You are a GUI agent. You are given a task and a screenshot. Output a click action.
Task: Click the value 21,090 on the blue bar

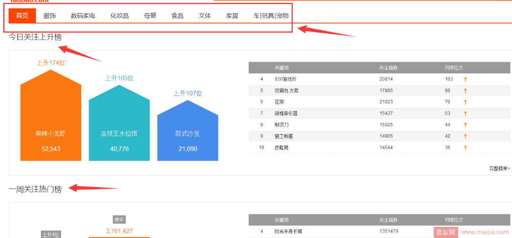188,149
